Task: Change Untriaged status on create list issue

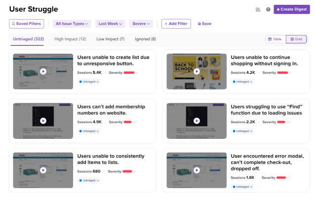Action: (x=89, y=82)
